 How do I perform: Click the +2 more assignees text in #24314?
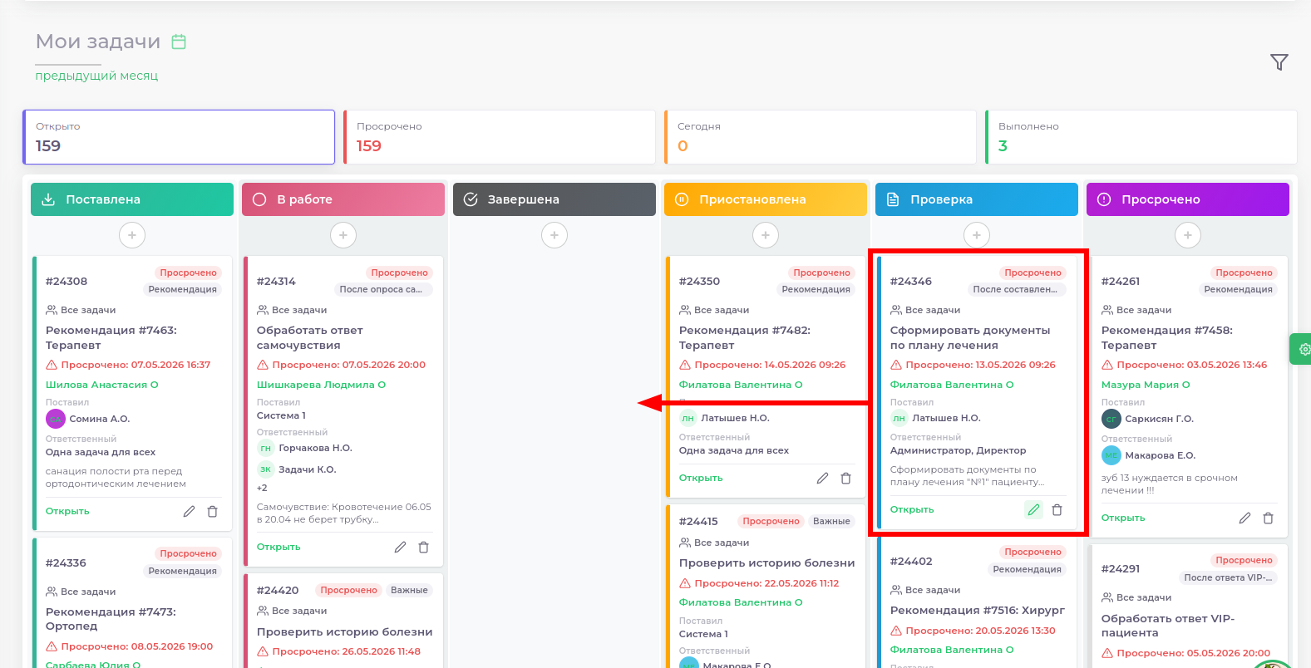pos(262,489)
